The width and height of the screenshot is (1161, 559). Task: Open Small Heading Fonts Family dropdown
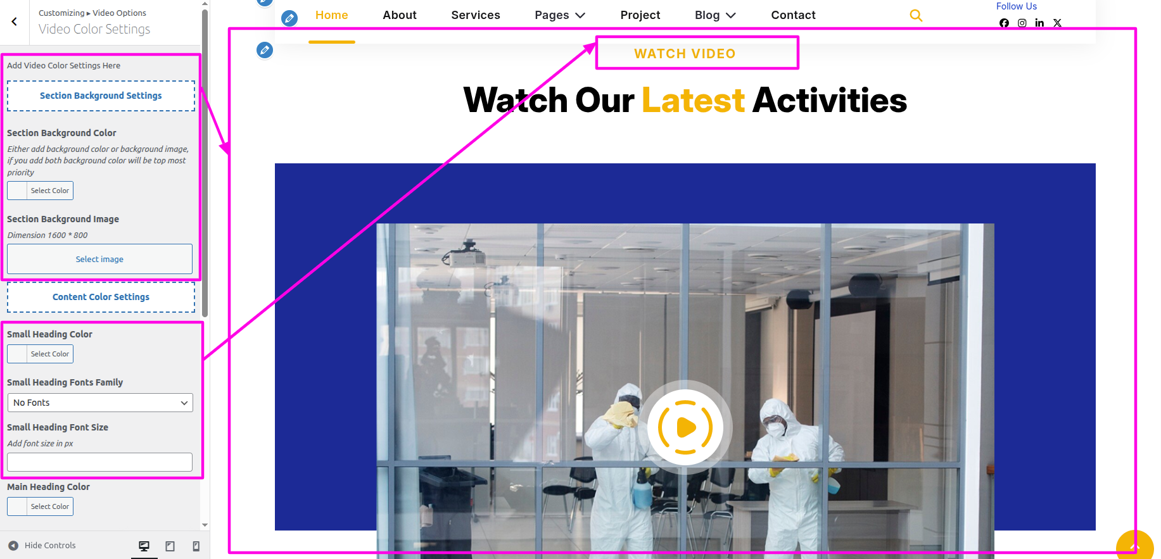[x=100, y=403]
